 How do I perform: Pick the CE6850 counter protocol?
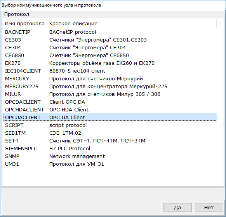(x=110, y=56)
